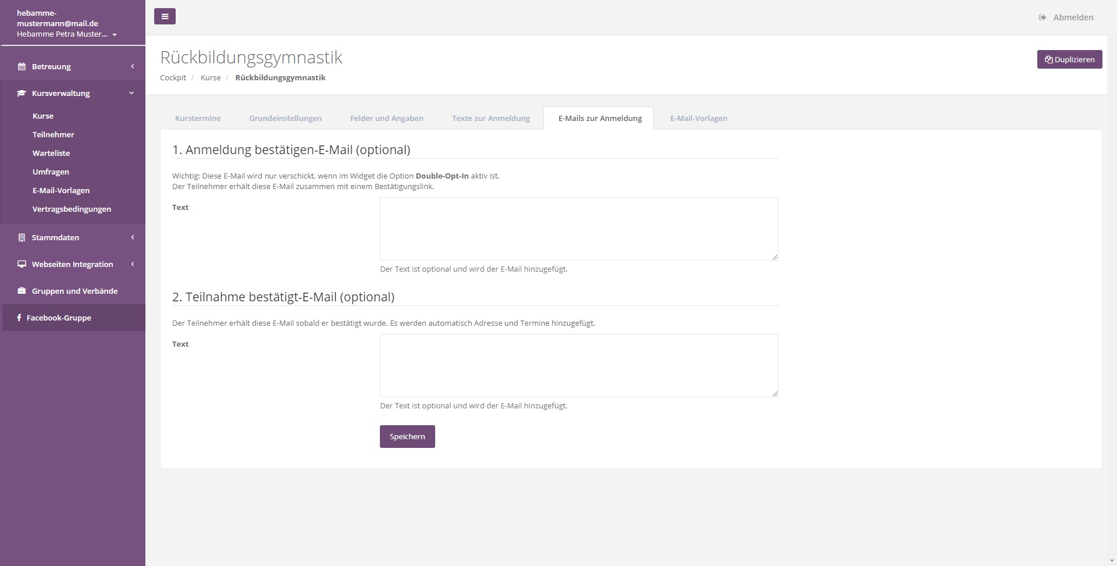Click the Anmeldung bestätigen text field
The width and height of the screenshot is (1117, 566).
pyautogui.click(x=578, y=229)
